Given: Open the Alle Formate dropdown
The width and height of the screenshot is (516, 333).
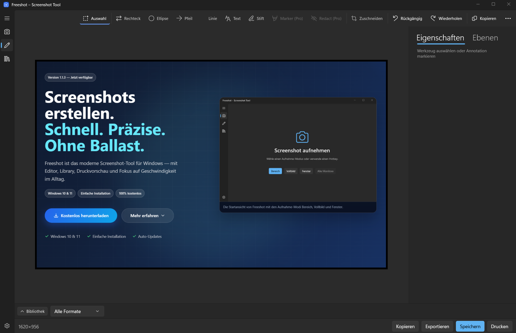Looking at the screenshot, I should [x=77, y=311].
